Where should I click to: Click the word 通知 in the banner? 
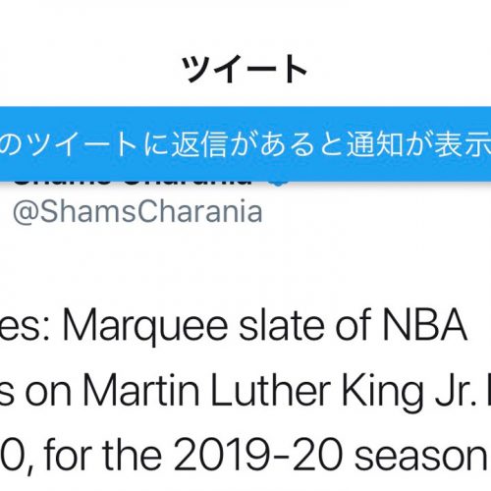click(x=375, y=144)
